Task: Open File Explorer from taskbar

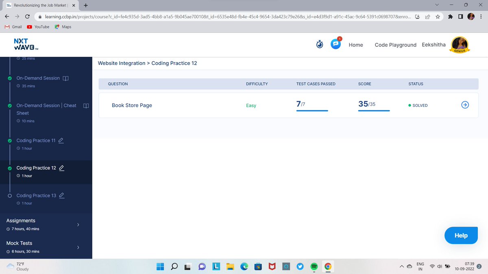Action: (x=230, y=266)
